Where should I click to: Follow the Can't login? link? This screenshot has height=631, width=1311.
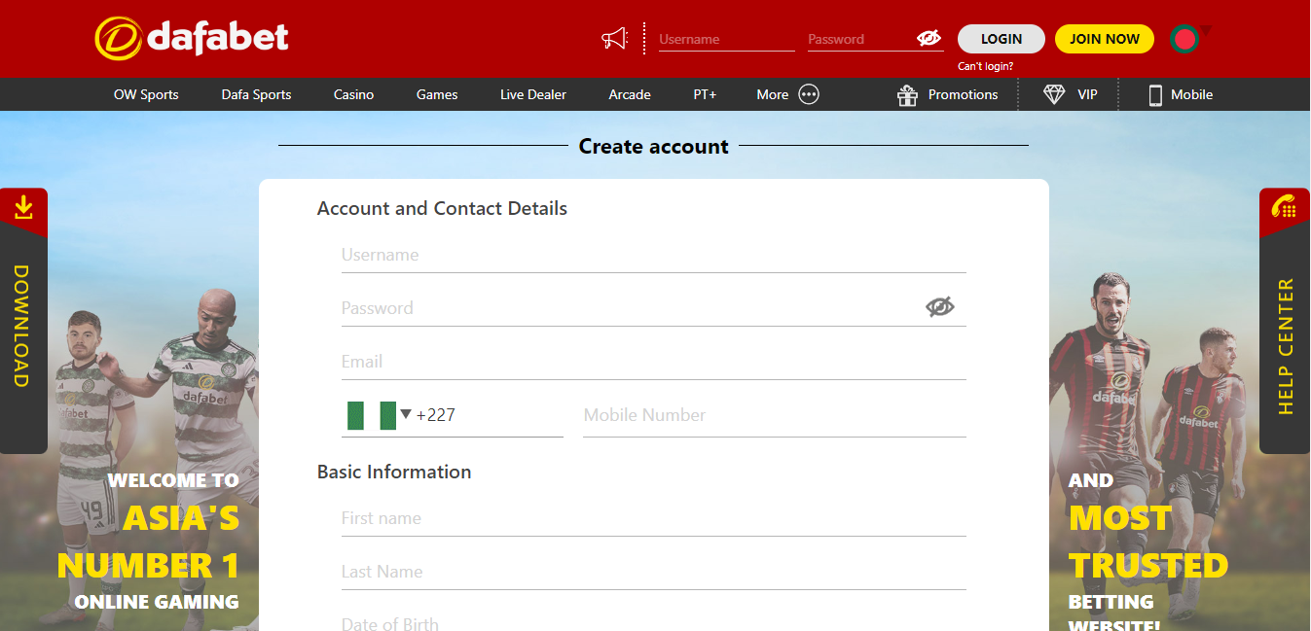point(985,66)
